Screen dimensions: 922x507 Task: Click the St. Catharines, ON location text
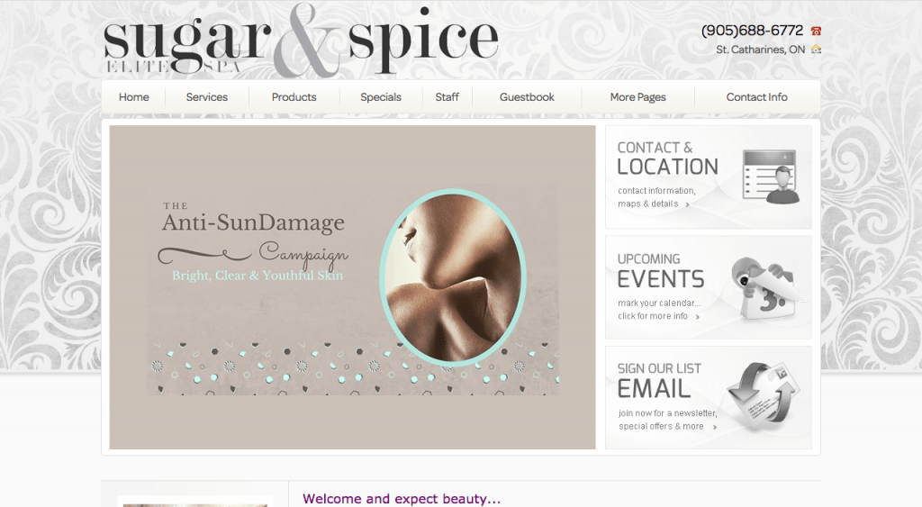pos(760,50)
